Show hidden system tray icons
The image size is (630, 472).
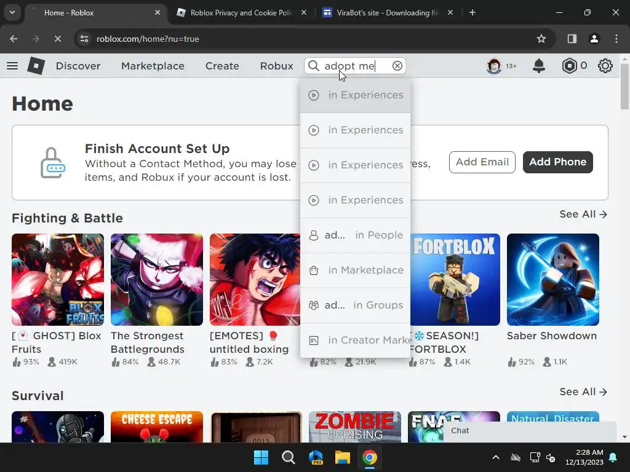496,457
